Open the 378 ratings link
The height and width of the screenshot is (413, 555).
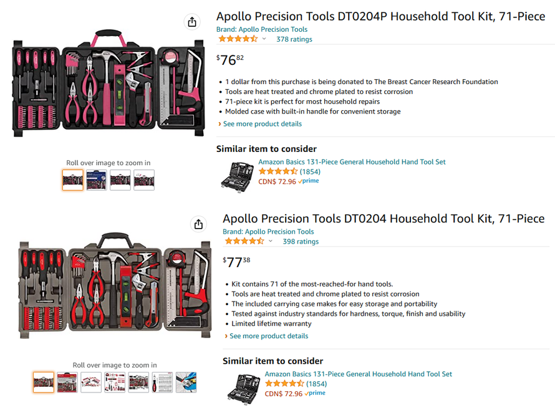coord(294,39)
